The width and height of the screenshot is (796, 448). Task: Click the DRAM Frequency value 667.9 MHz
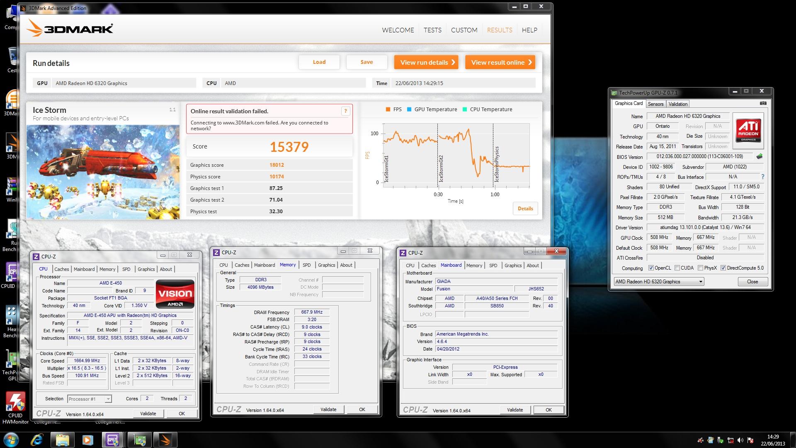point(312,312)
